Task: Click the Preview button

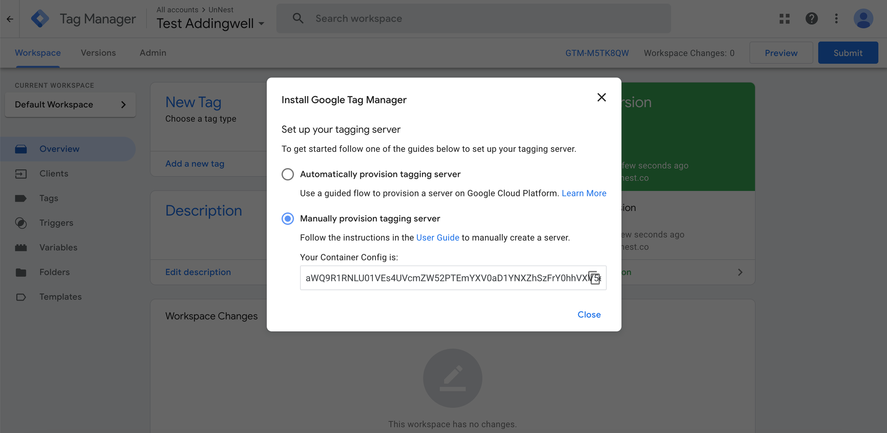Action: 781,53
